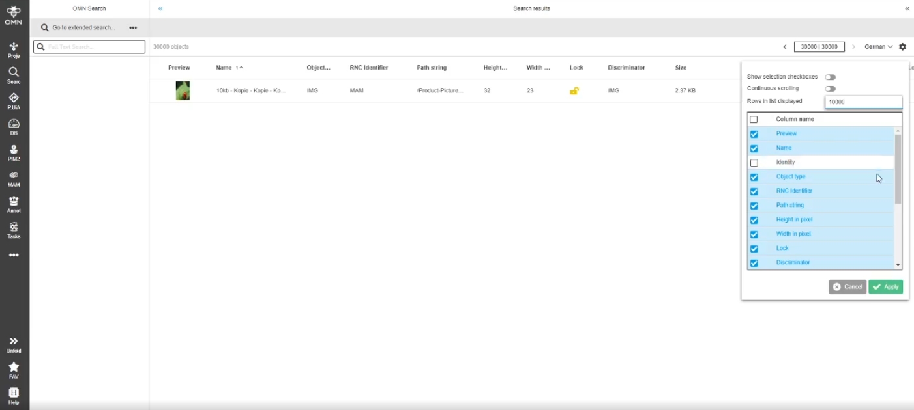
Task: Unfold the left sidebar
Action: (14, 345)
